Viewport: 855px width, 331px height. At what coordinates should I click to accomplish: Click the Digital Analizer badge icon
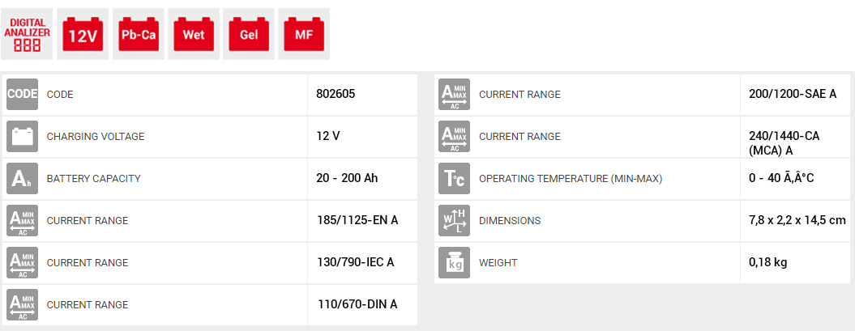[27, 34]
